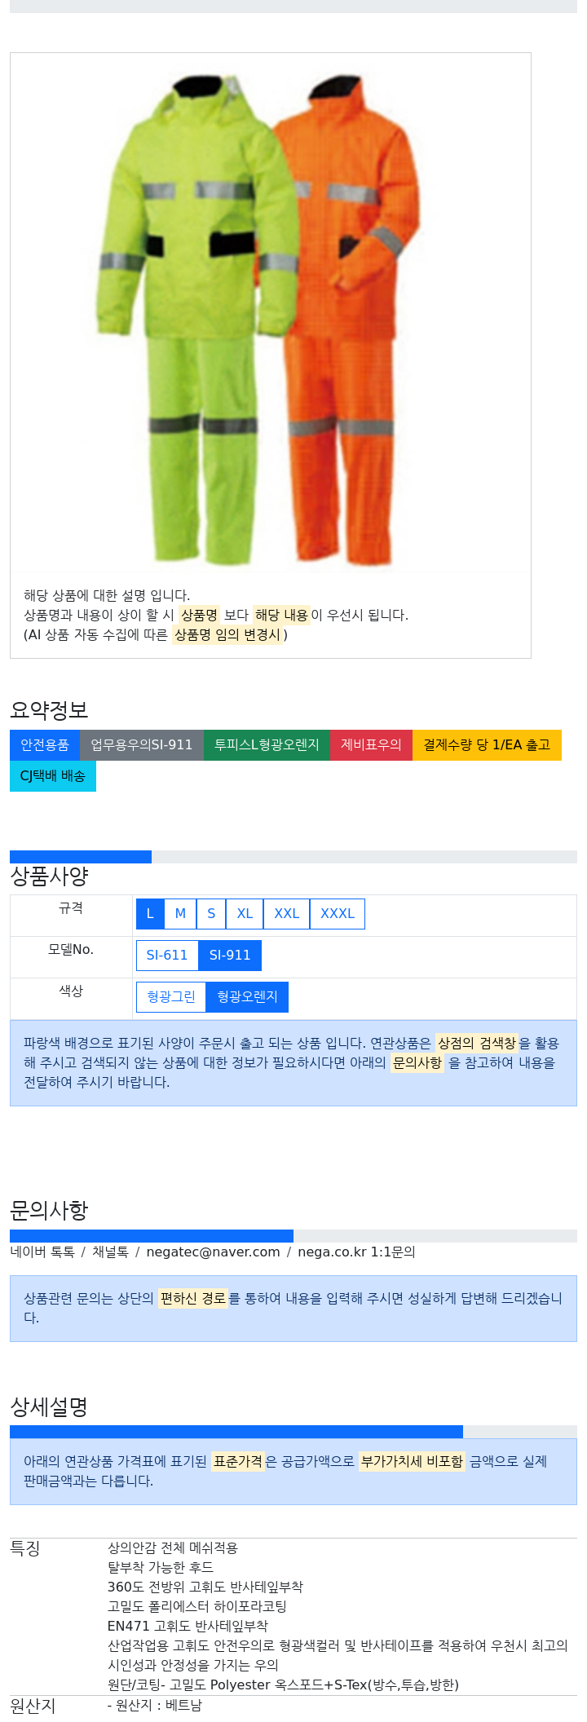Click the 투피스L형광오렌지 green tag

267,744
